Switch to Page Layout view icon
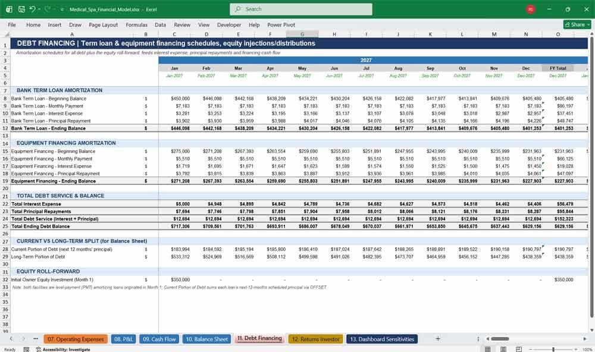Screen dimensions: 595x352 coord(503,350)
